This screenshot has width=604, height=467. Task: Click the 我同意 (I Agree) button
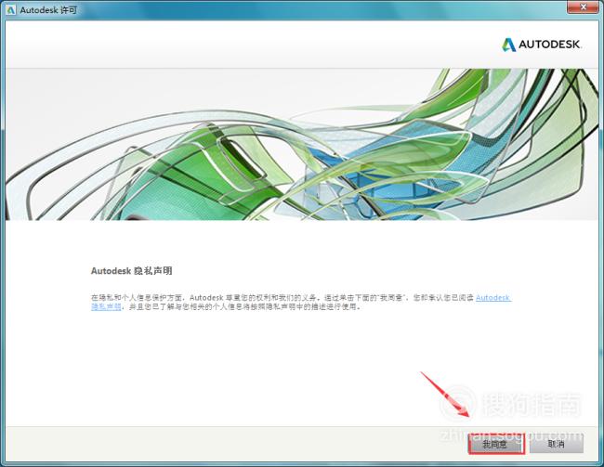pos(496,445)
